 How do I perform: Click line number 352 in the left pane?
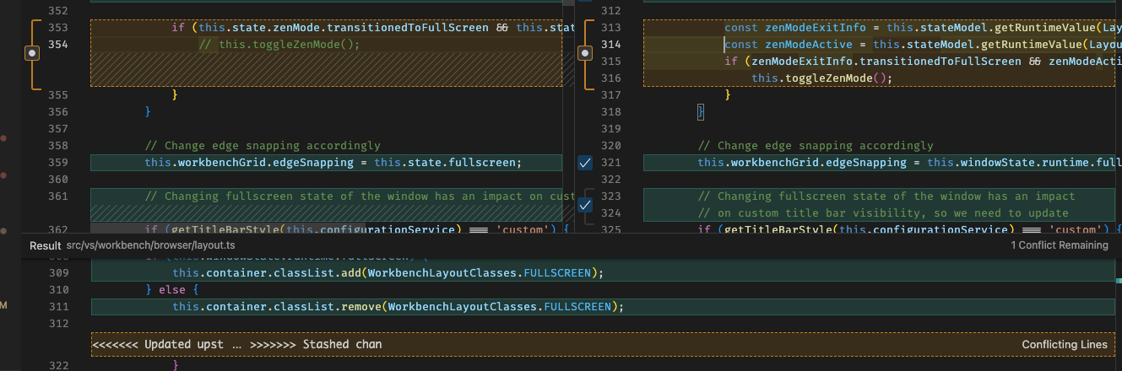click(58, 11)
